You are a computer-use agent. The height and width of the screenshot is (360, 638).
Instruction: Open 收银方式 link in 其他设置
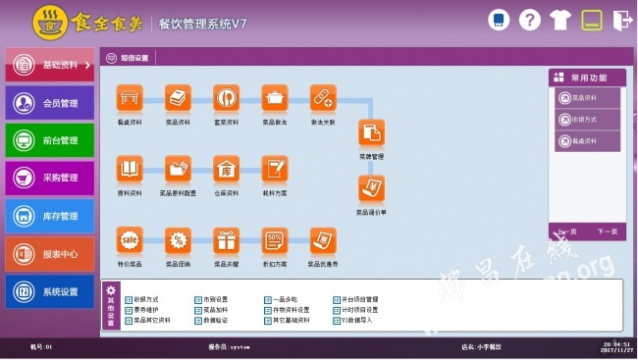141,300
